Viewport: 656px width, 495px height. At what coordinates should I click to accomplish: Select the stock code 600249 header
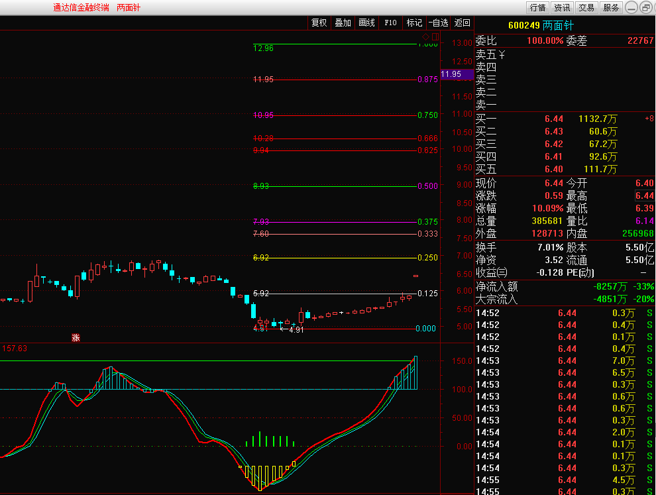[x=523, y=26]
